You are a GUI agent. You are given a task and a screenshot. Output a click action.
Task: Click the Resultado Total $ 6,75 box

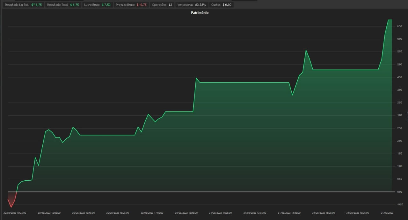click(x=63, y=5)
